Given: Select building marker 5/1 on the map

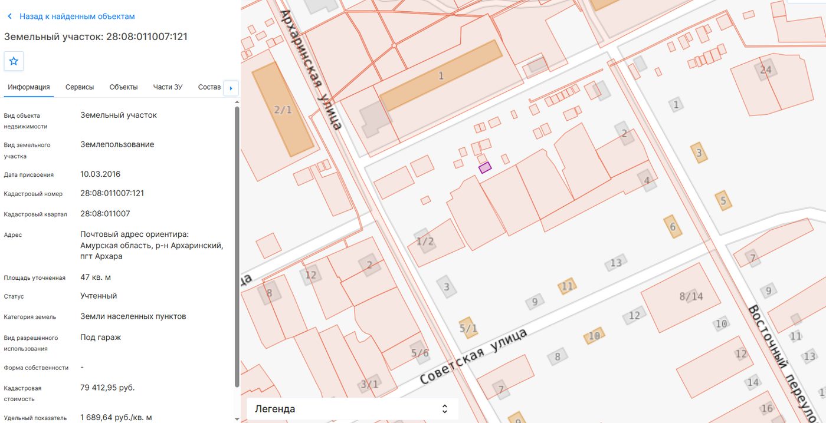Looking at the screenshot, I should click(x=468, y=328).
